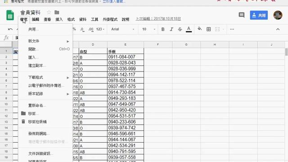Screen dimensions: 288x162
Task: Increase decimal places icon
Action: (91, 29)
